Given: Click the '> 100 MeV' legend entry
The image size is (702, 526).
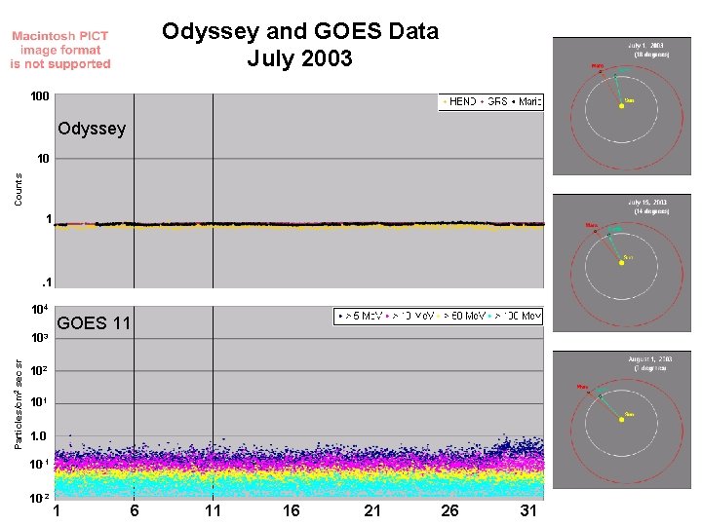Looking at the screenshot, I should (516, 317).
